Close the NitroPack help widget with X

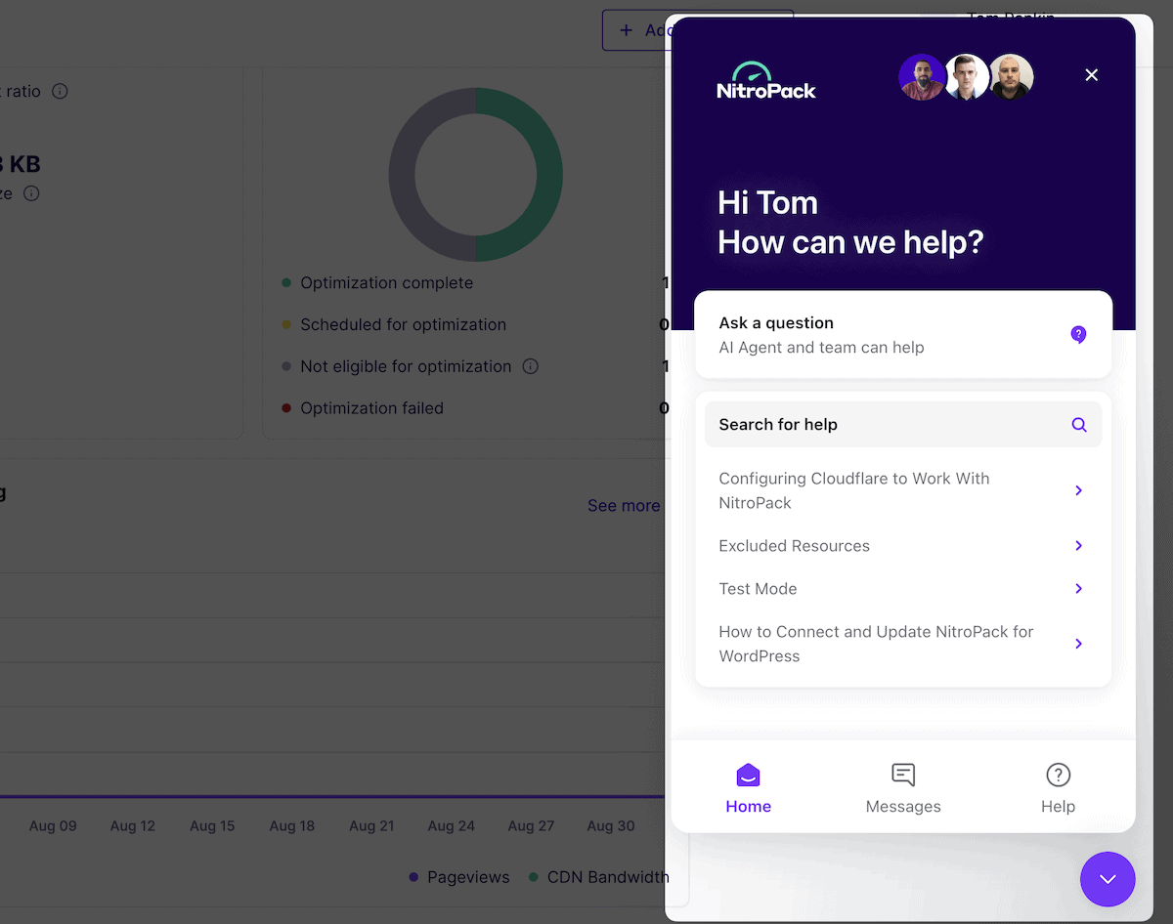[x=1092, y=75]
